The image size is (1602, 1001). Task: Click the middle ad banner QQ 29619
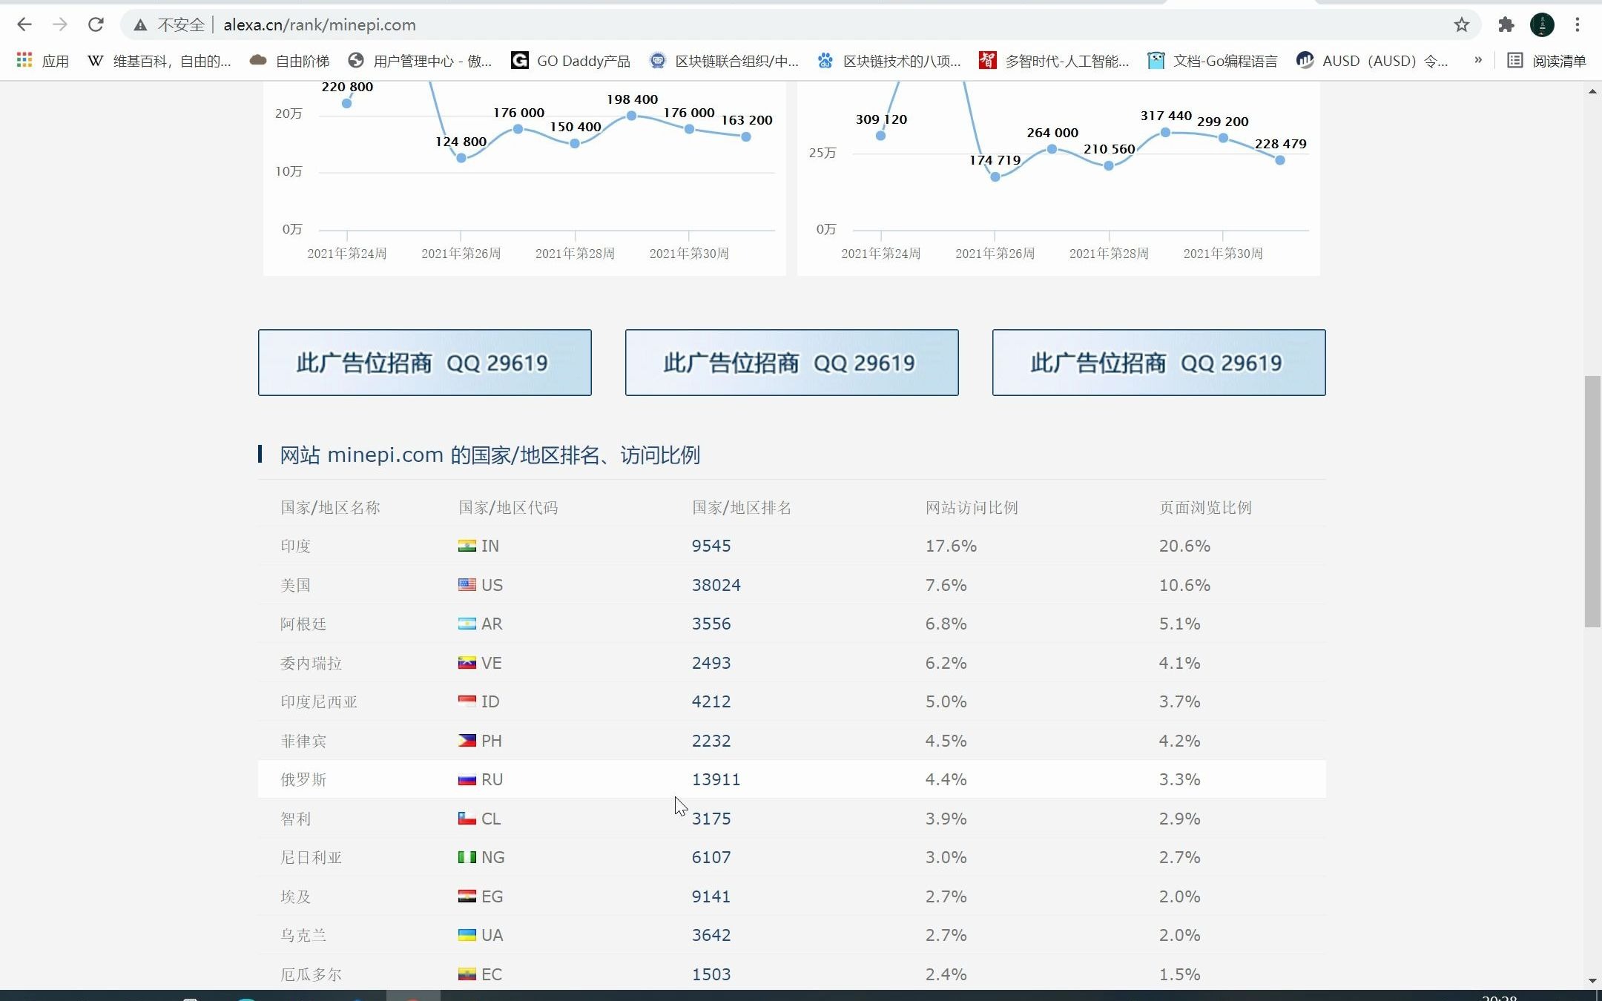(x=792, y=363)
